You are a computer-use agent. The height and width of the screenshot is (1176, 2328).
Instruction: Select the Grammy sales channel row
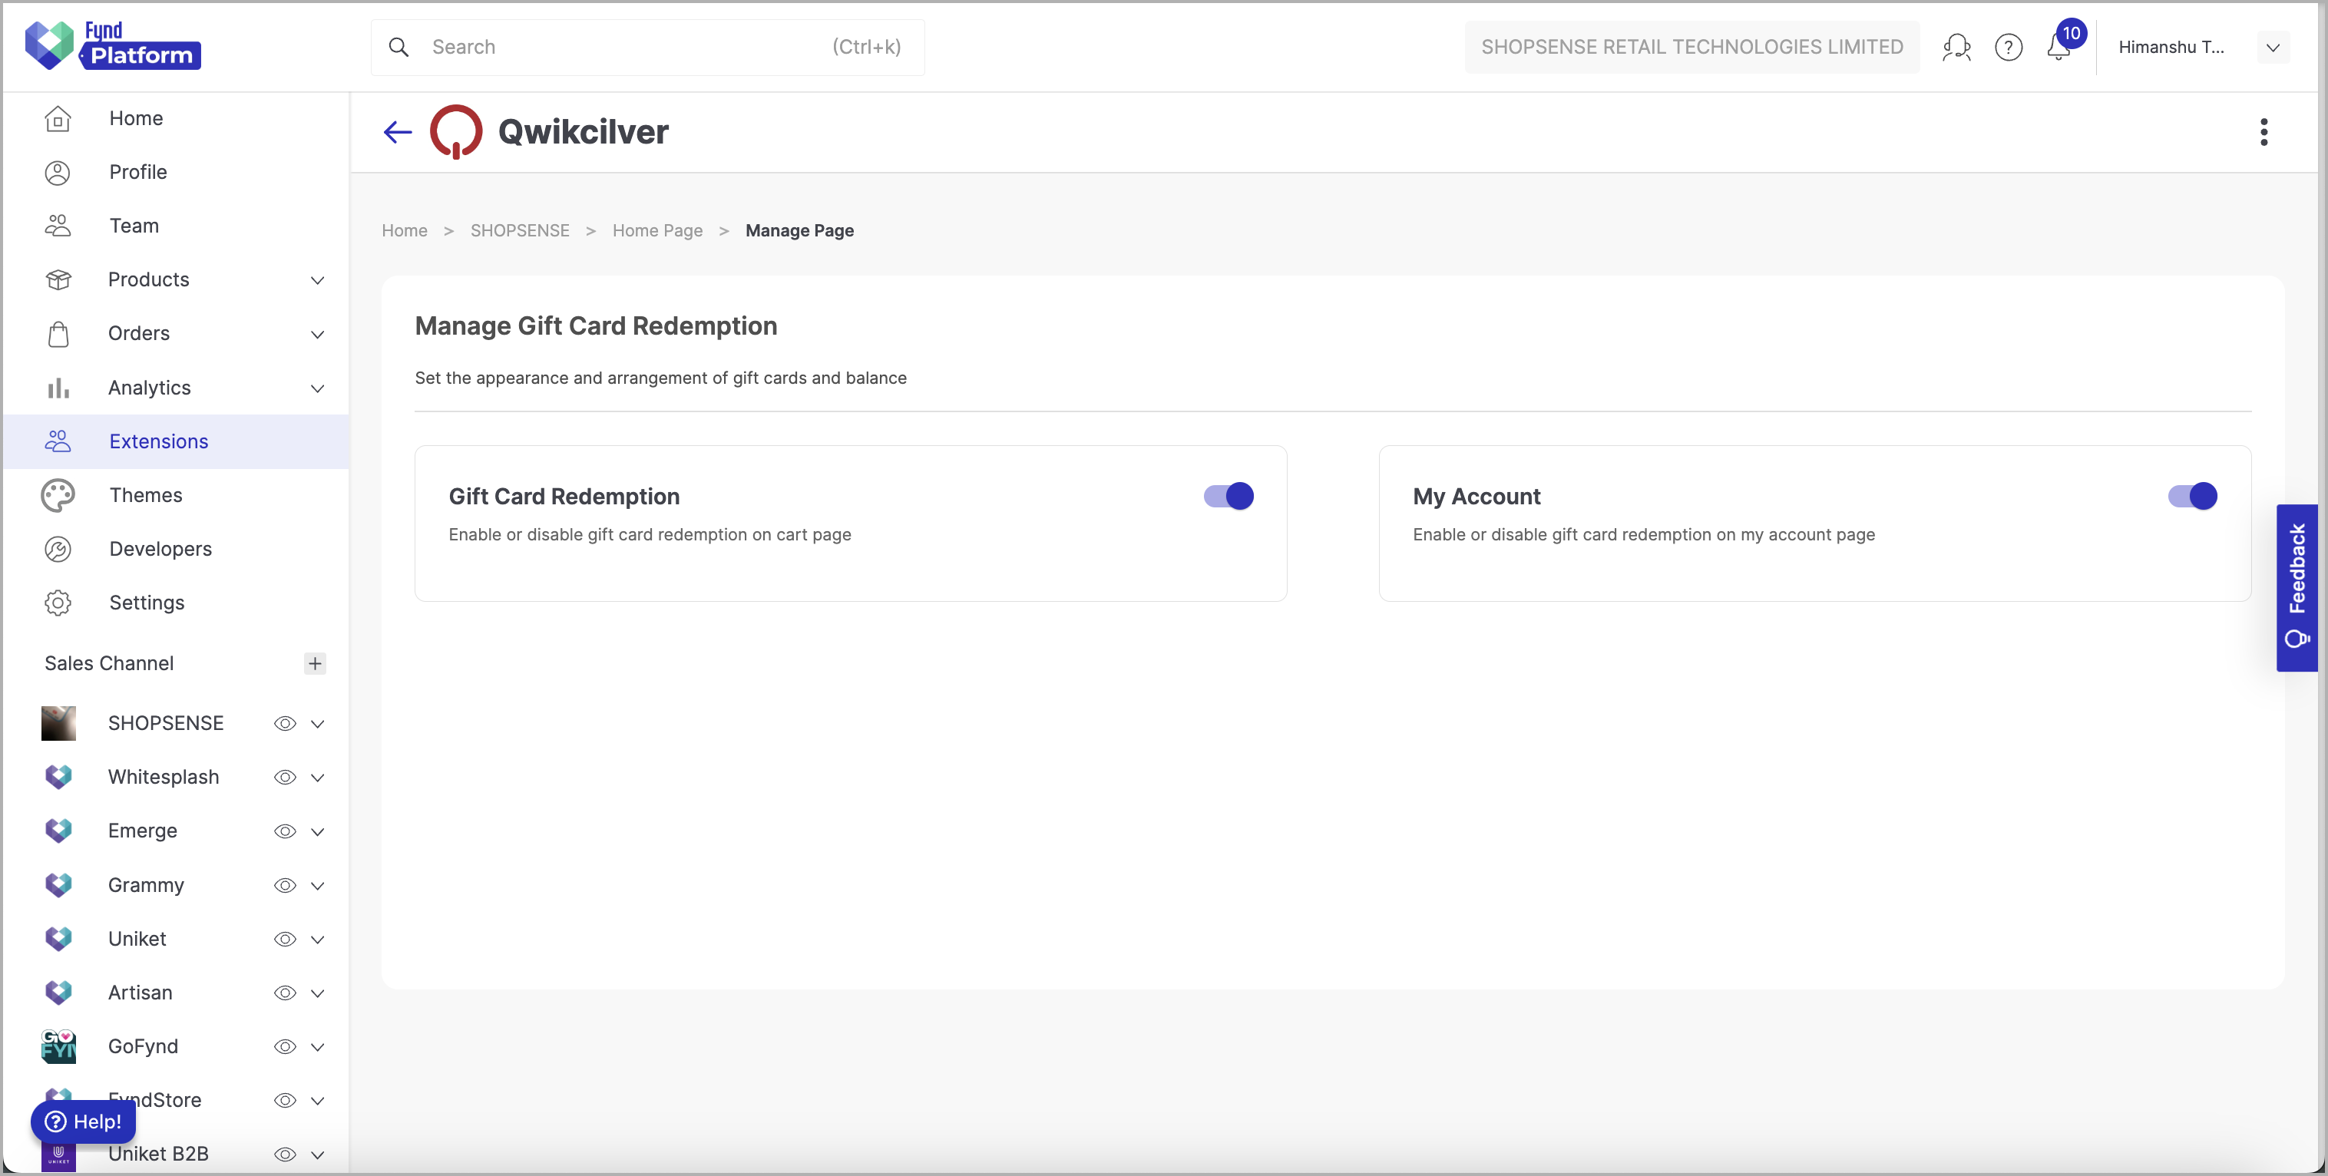click(177, 885)
